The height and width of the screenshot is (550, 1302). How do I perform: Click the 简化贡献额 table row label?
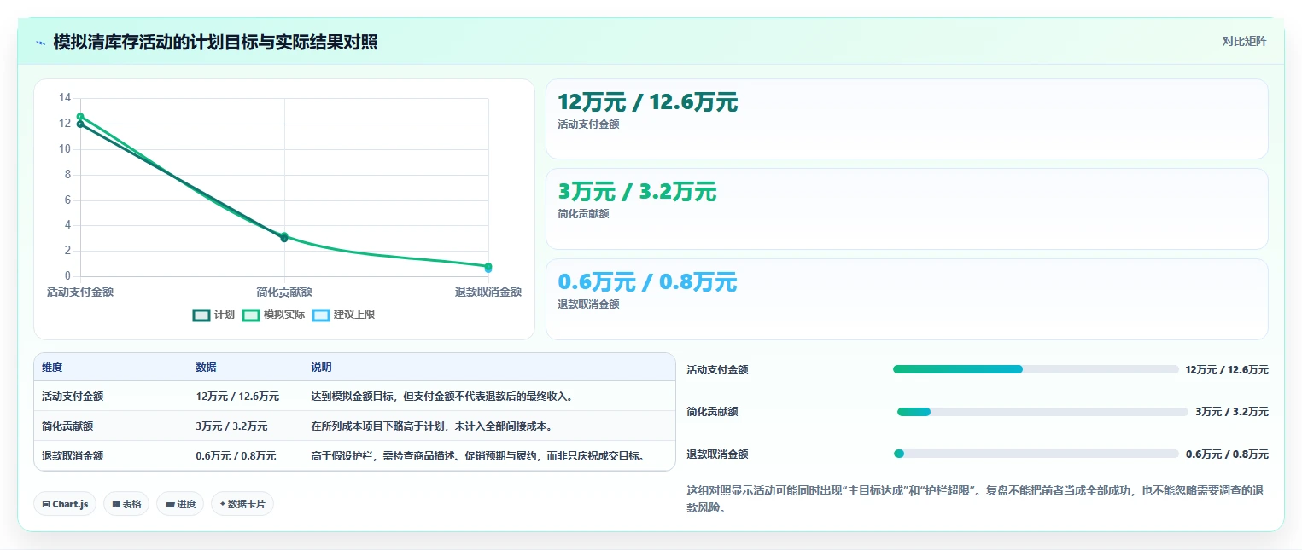coord(67,426)
